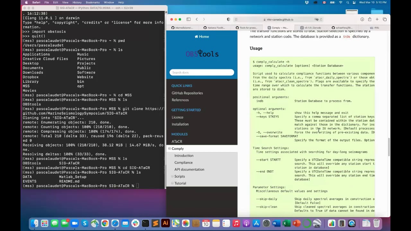Screen dimensions: 411x231
Task: Open the Bookmarks menu
Action: point(93,2)
